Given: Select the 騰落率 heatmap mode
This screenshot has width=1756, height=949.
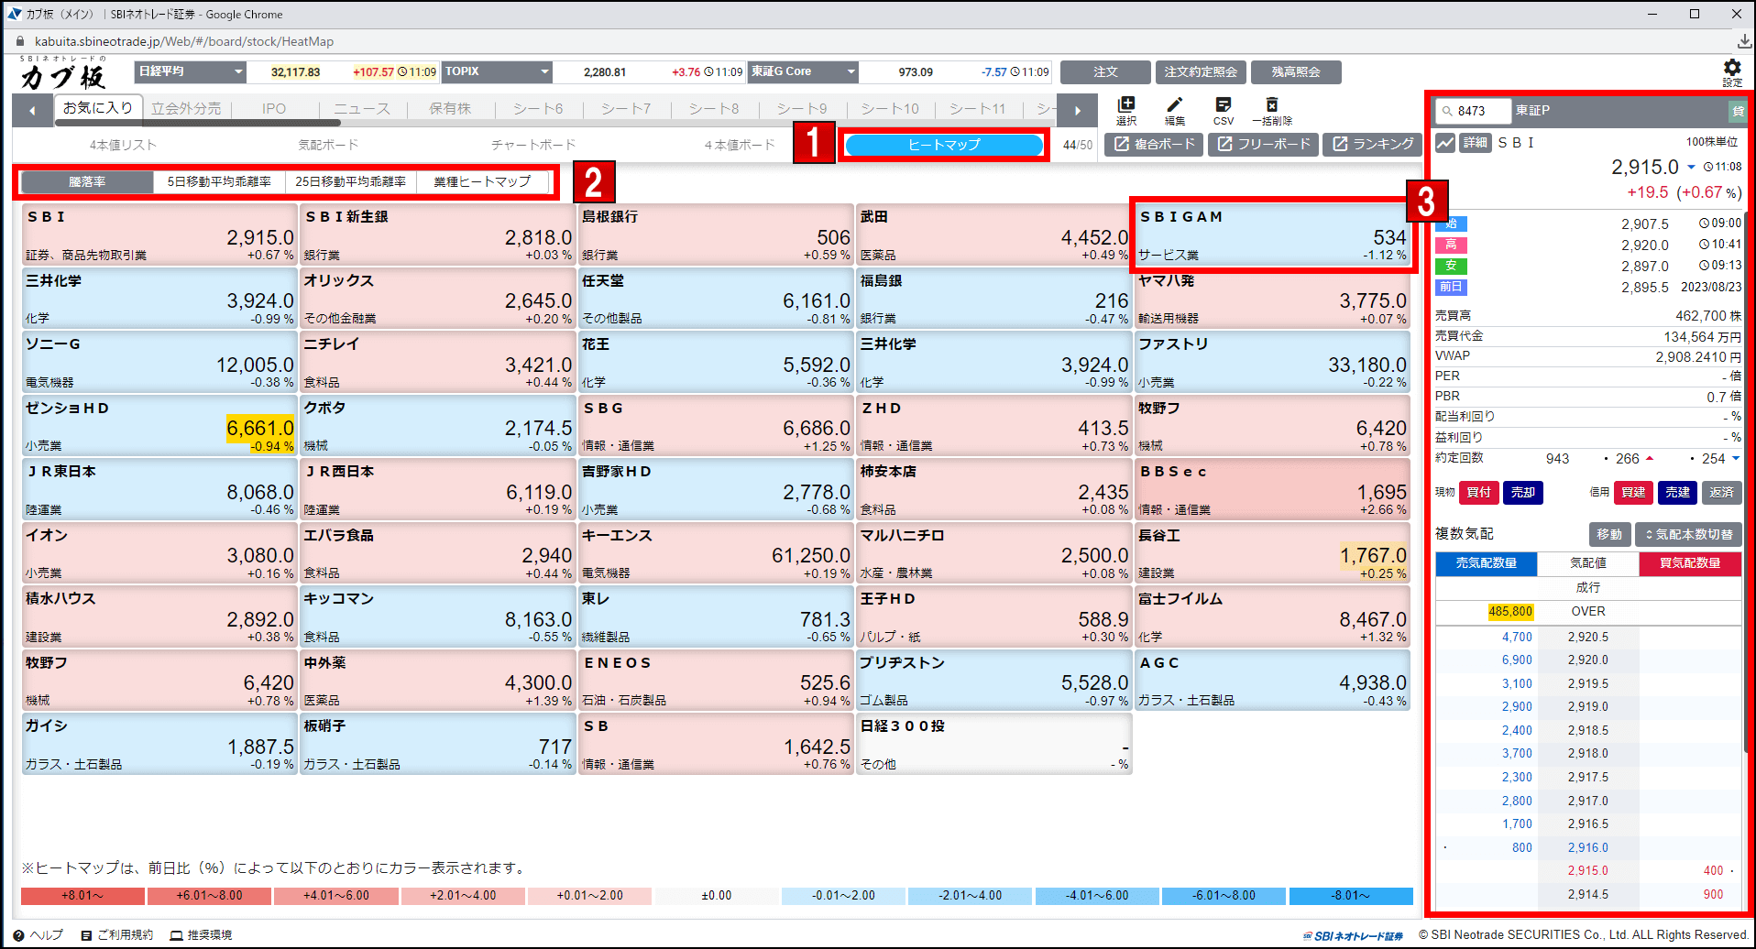Looking at the screenshot, I should (87, 182).
